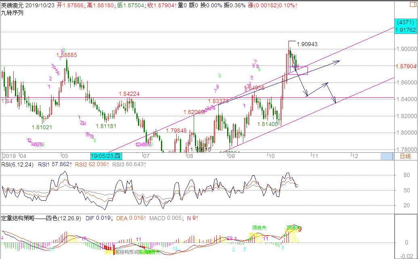Click the 1.82000 price axis label

[406, 116]
